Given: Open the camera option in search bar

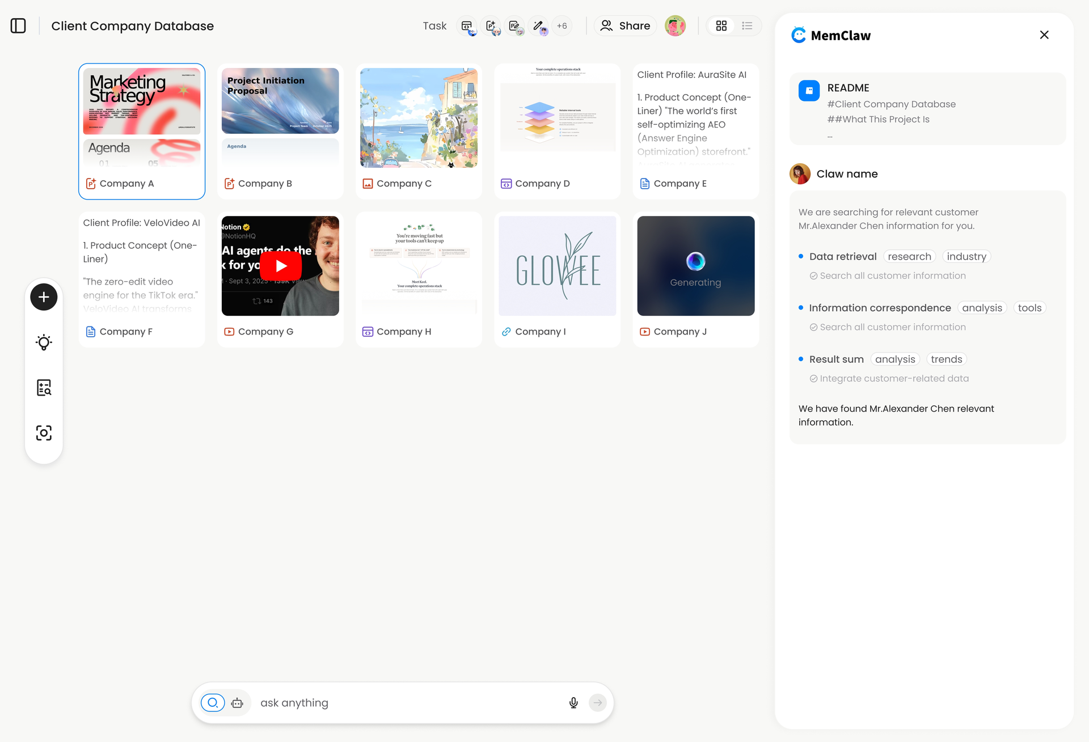Looking at the screenshot, I should point(238,702).
